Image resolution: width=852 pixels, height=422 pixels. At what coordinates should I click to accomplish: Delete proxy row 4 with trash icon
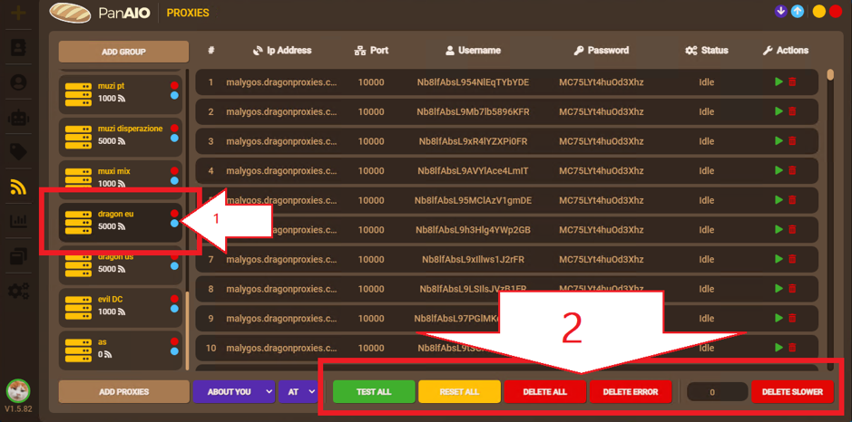coord(792,170)
